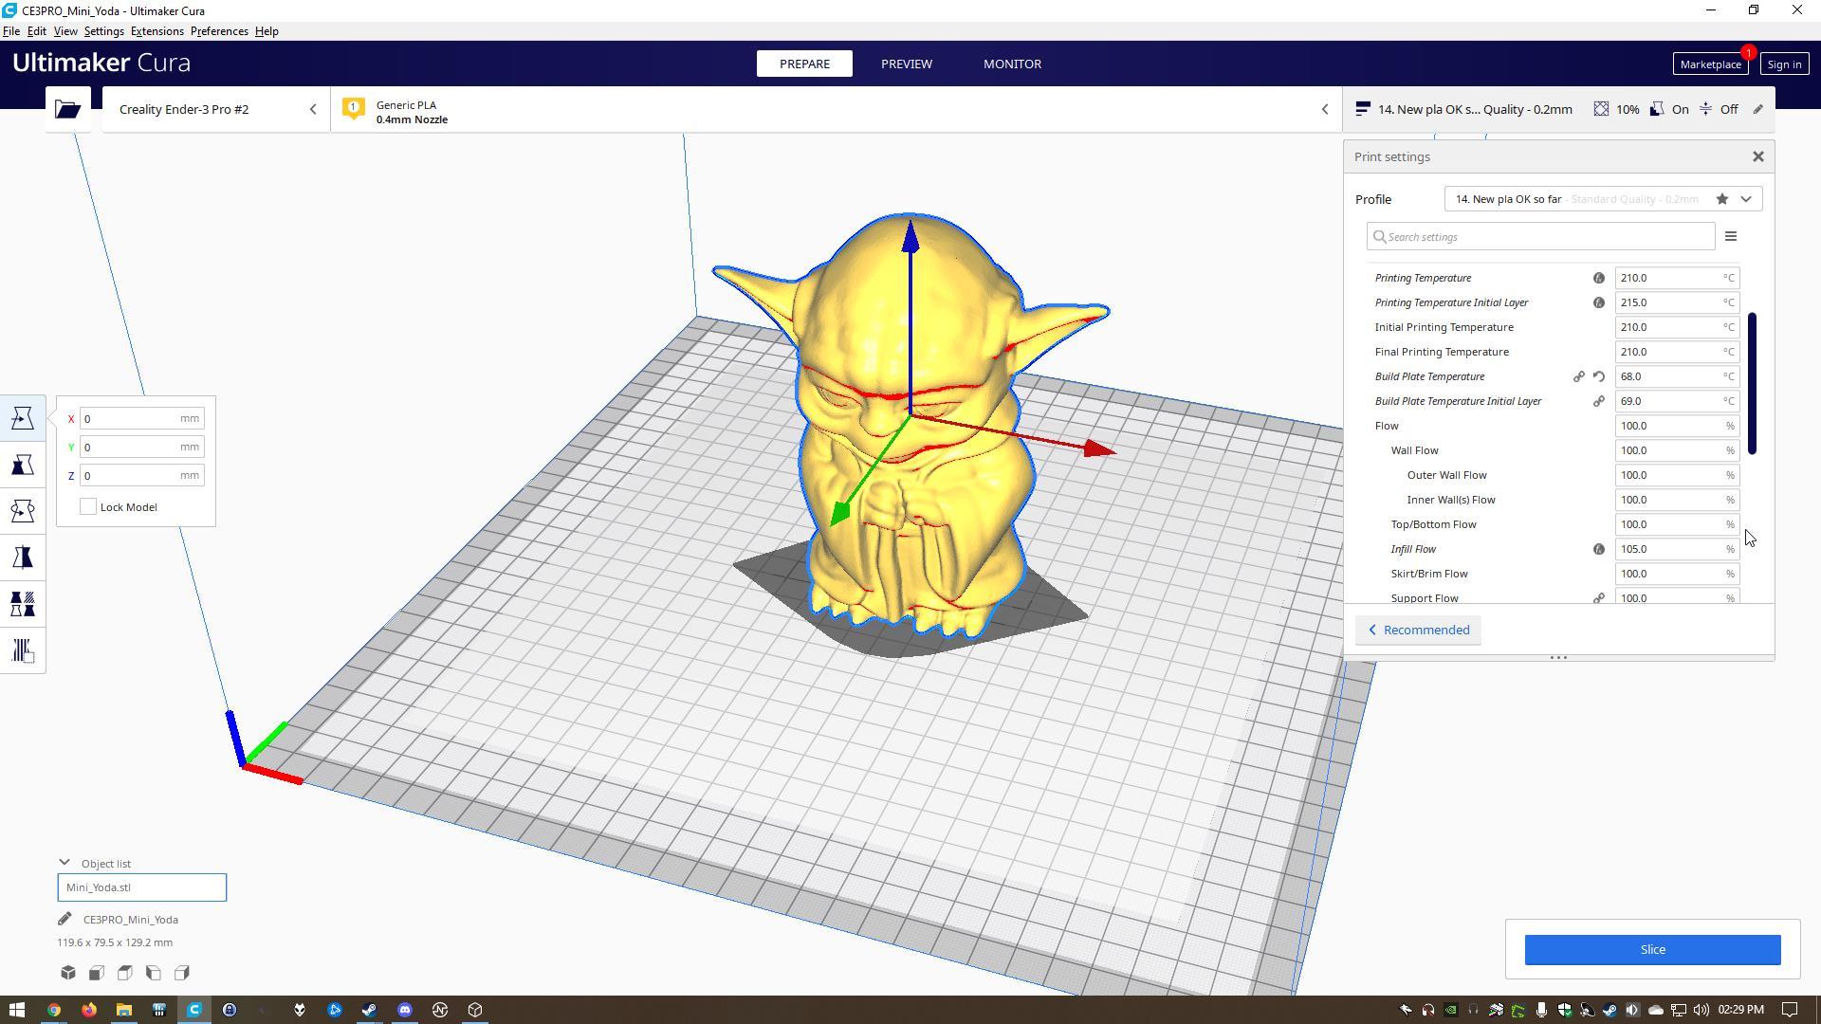Image resolution: width=1821 pixels, height=1024 pixels.
Task: Toggle the Lock Model checkbox
Action: click(88, 507)
